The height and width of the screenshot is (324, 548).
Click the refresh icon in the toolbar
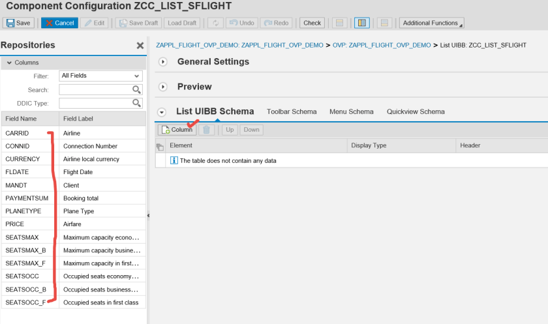215,23
